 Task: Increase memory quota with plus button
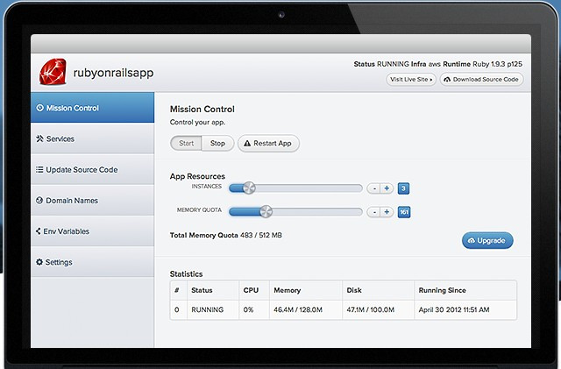click(387, 211)
